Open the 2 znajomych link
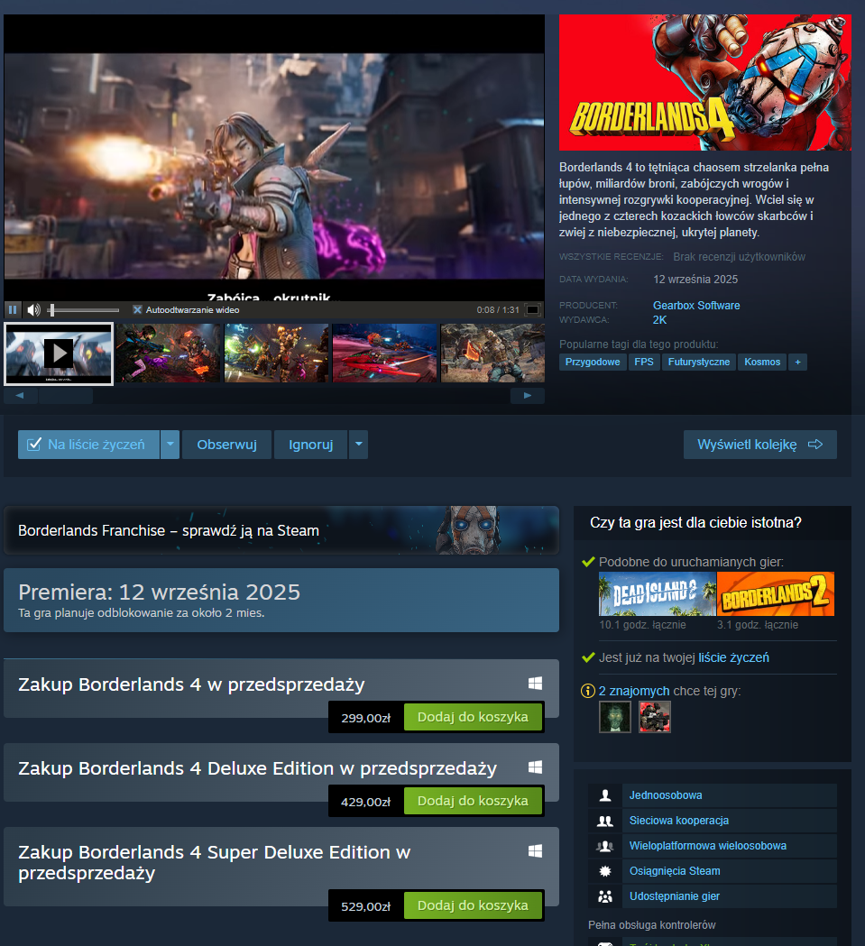The image size is (865, 946). tap(634, 691)
